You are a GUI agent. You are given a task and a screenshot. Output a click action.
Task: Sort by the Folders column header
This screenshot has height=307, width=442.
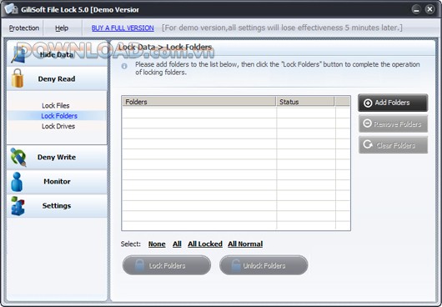[199, 102]
